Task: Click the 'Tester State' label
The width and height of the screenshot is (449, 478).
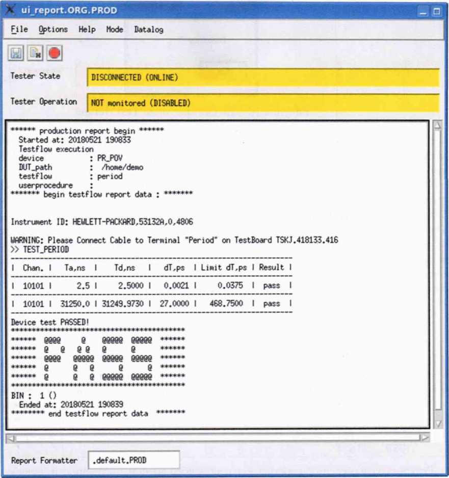Action: 35,76
